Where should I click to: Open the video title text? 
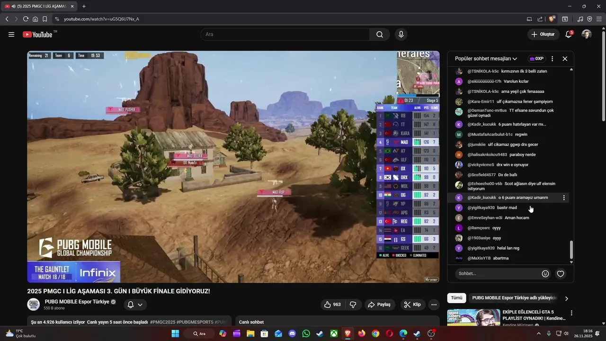pyautogui.click(x=118, y=291)
